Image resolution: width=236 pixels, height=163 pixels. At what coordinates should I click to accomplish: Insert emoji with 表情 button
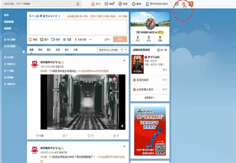tap(33, 39)
